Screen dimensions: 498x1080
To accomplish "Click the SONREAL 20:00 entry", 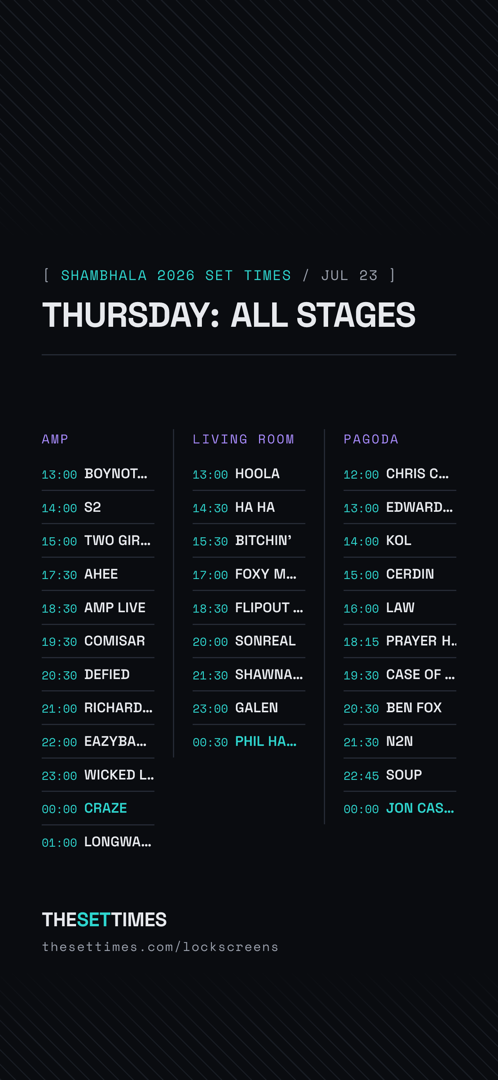I will click(249, 641).
